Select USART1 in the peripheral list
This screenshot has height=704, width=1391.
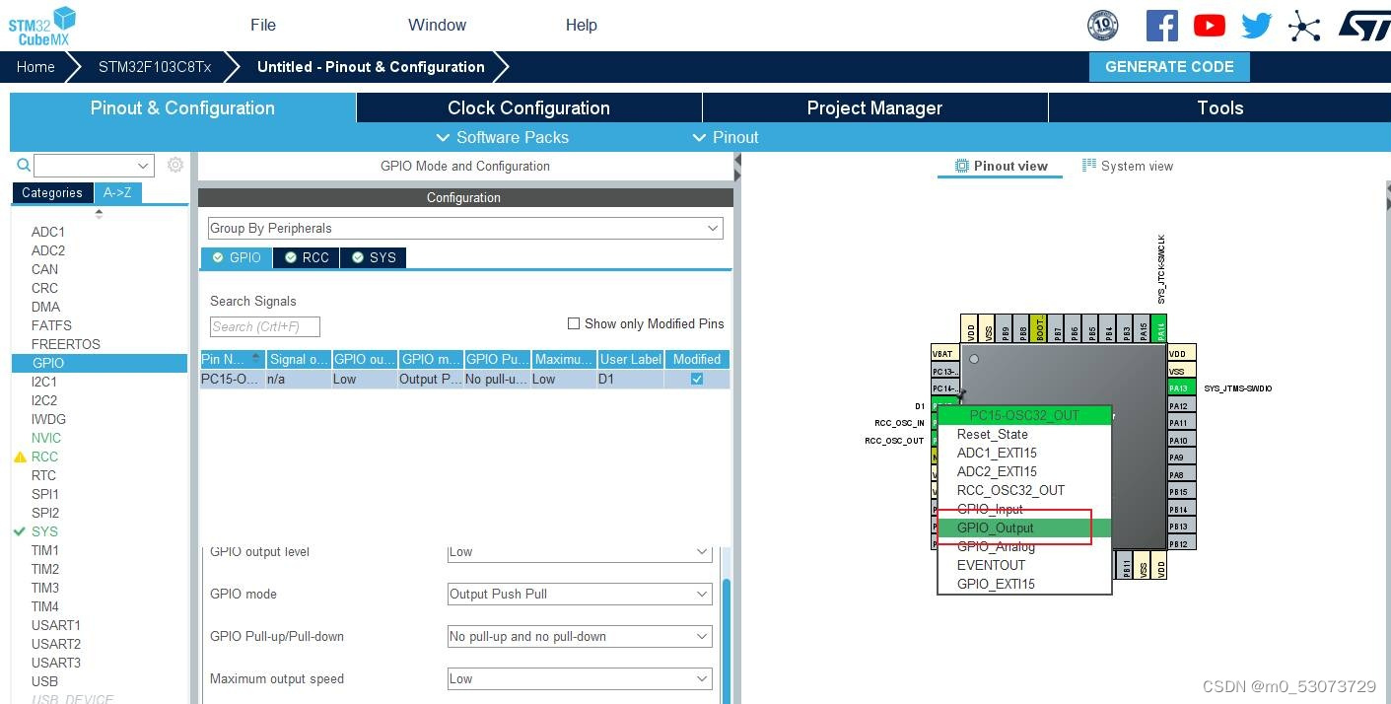click(56, 625)
